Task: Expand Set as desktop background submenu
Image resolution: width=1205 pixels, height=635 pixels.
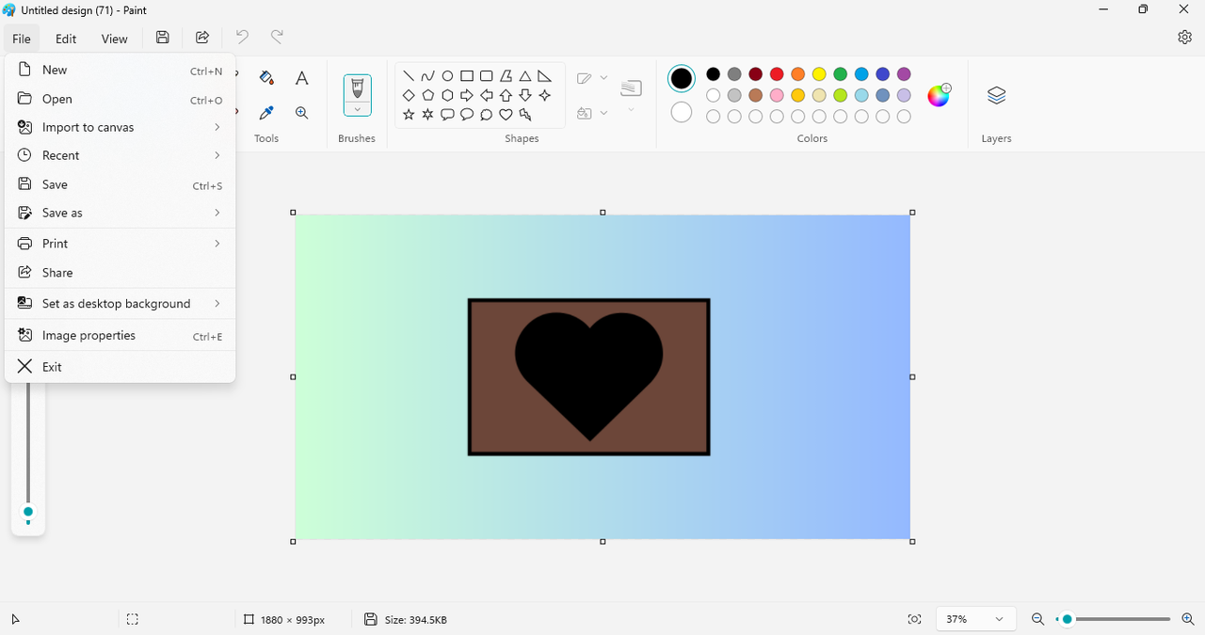Action: coord(120,304)
